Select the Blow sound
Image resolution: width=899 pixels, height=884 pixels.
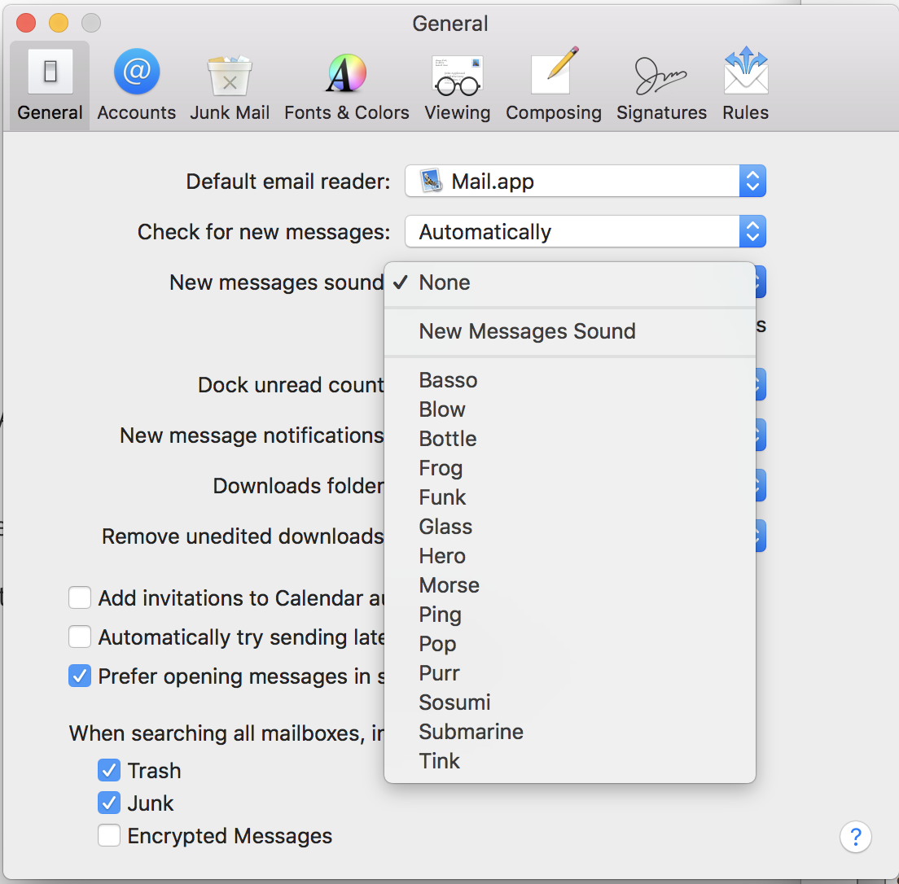[x=570, y=409]
